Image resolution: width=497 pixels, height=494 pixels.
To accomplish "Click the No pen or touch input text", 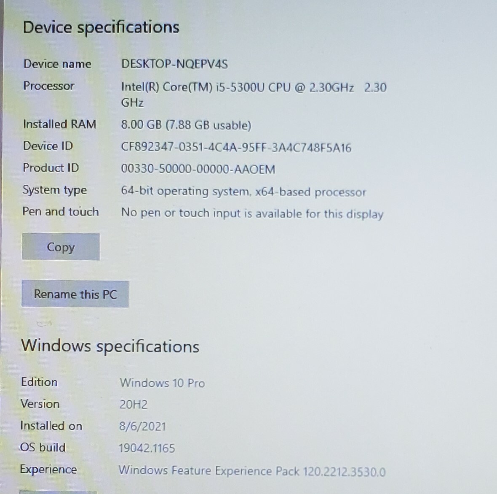I will [252, 213].
